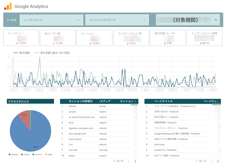Image resolution: width=226 pixels, height=165 pixels.
Task: Click the desktop legend dot
Action: [10, 154]
